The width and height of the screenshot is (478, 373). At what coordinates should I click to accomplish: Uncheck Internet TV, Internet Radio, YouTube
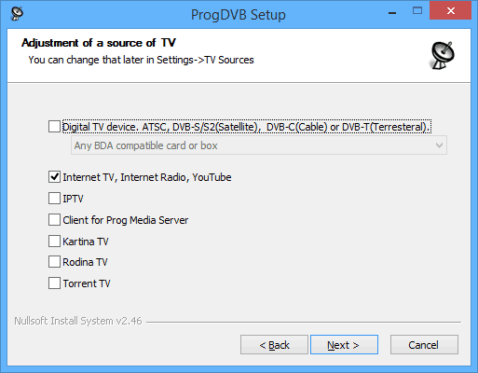tap(54, 177)
